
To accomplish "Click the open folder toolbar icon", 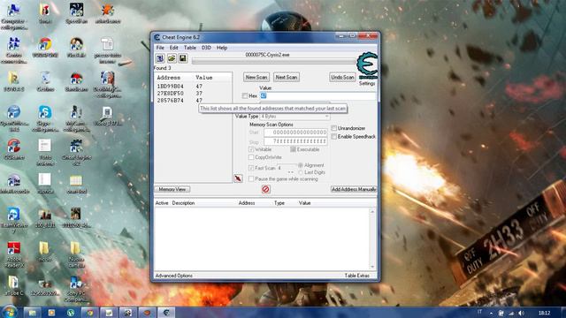I will pos(172,58).
